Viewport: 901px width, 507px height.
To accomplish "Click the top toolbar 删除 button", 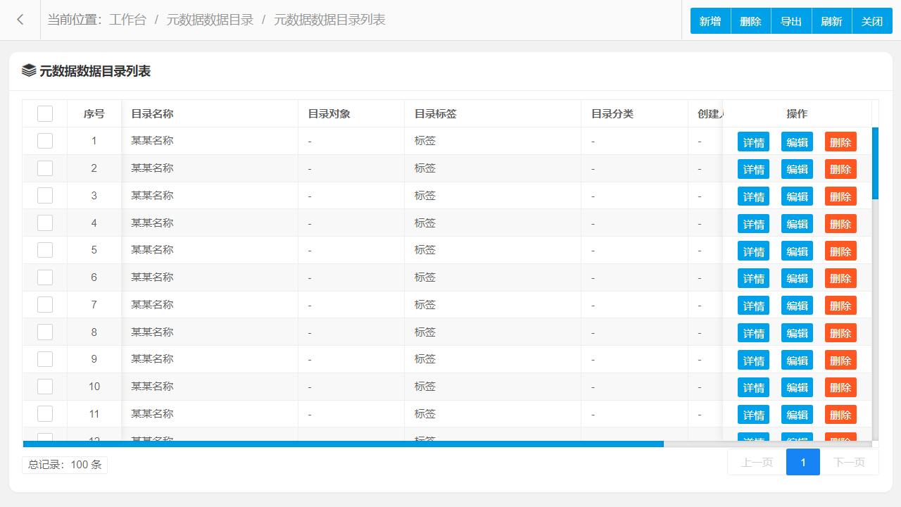I will [751, 21].
